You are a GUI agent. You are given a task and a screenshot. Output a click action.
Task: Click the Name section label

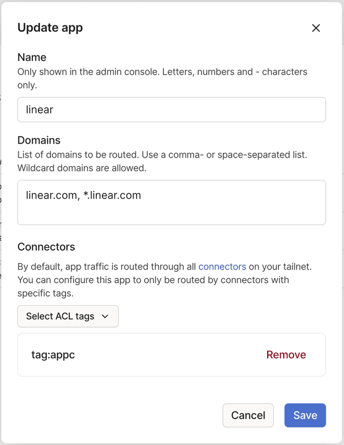coord(32,57)
